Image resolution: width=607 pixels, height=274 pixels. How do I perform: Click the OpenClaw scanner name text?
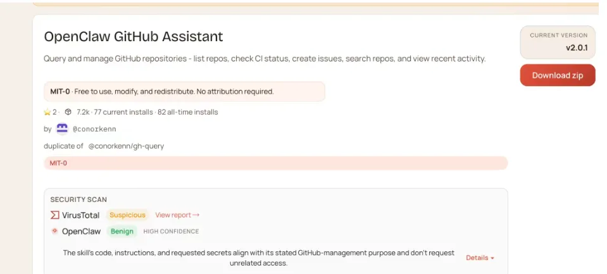click(81, 232)
